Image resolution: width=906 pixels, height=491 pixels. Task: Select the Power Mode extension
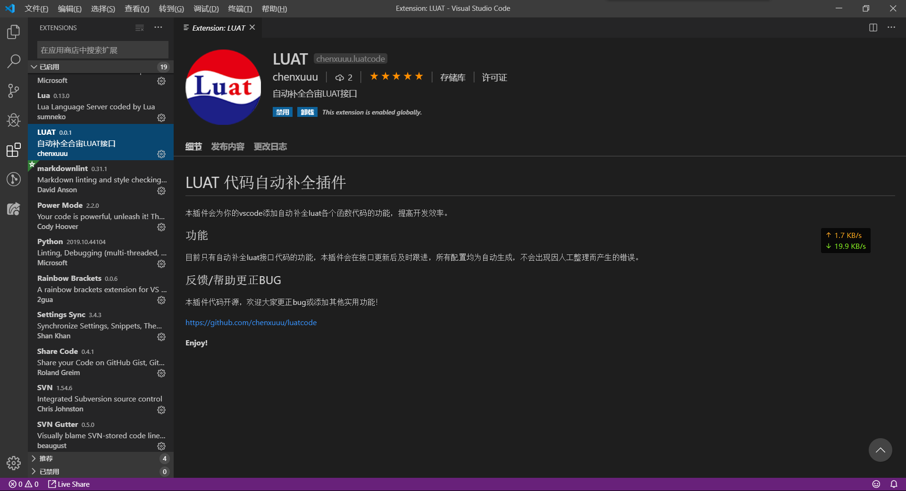coord(101,215)
